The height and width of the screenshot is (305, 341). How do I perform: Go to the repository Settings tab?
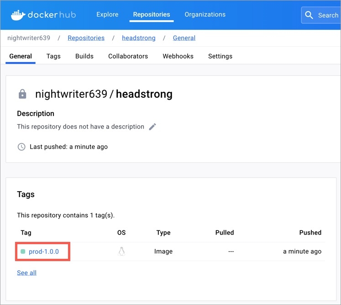[x=220, y=56]
